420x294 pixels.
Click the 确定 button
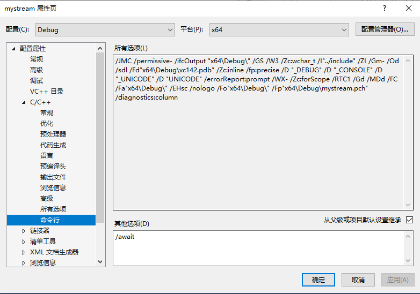point(318,280)
